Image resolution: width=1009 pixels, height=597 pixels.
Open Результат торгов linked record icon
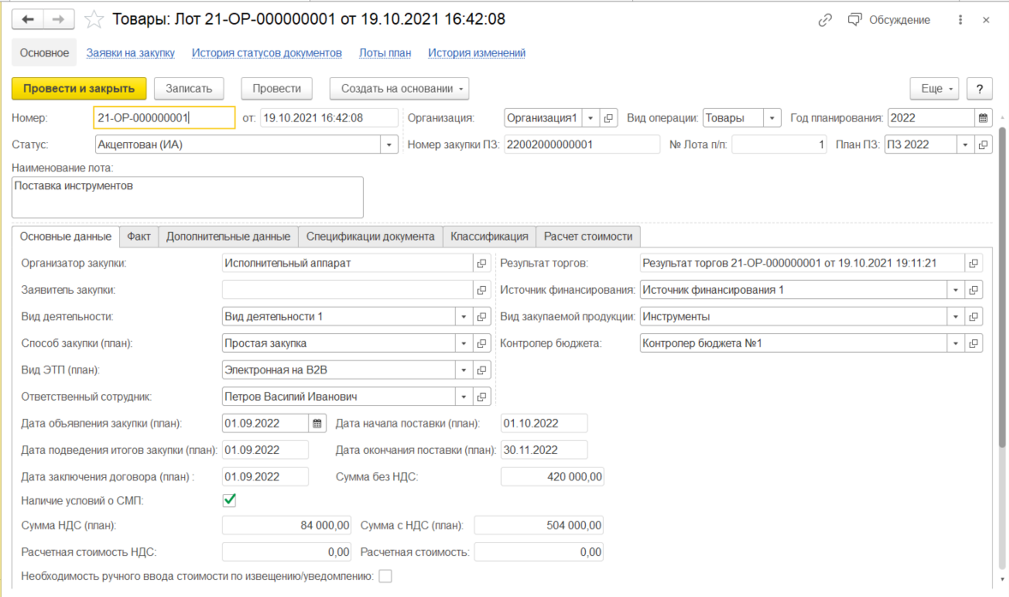[x=973, y=264]
